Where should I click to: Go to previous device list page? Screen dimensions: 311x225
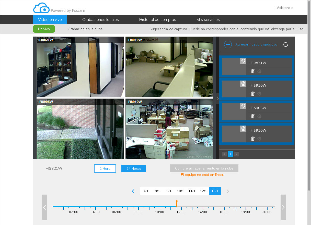pyautogui.click(x=224, y=154)
